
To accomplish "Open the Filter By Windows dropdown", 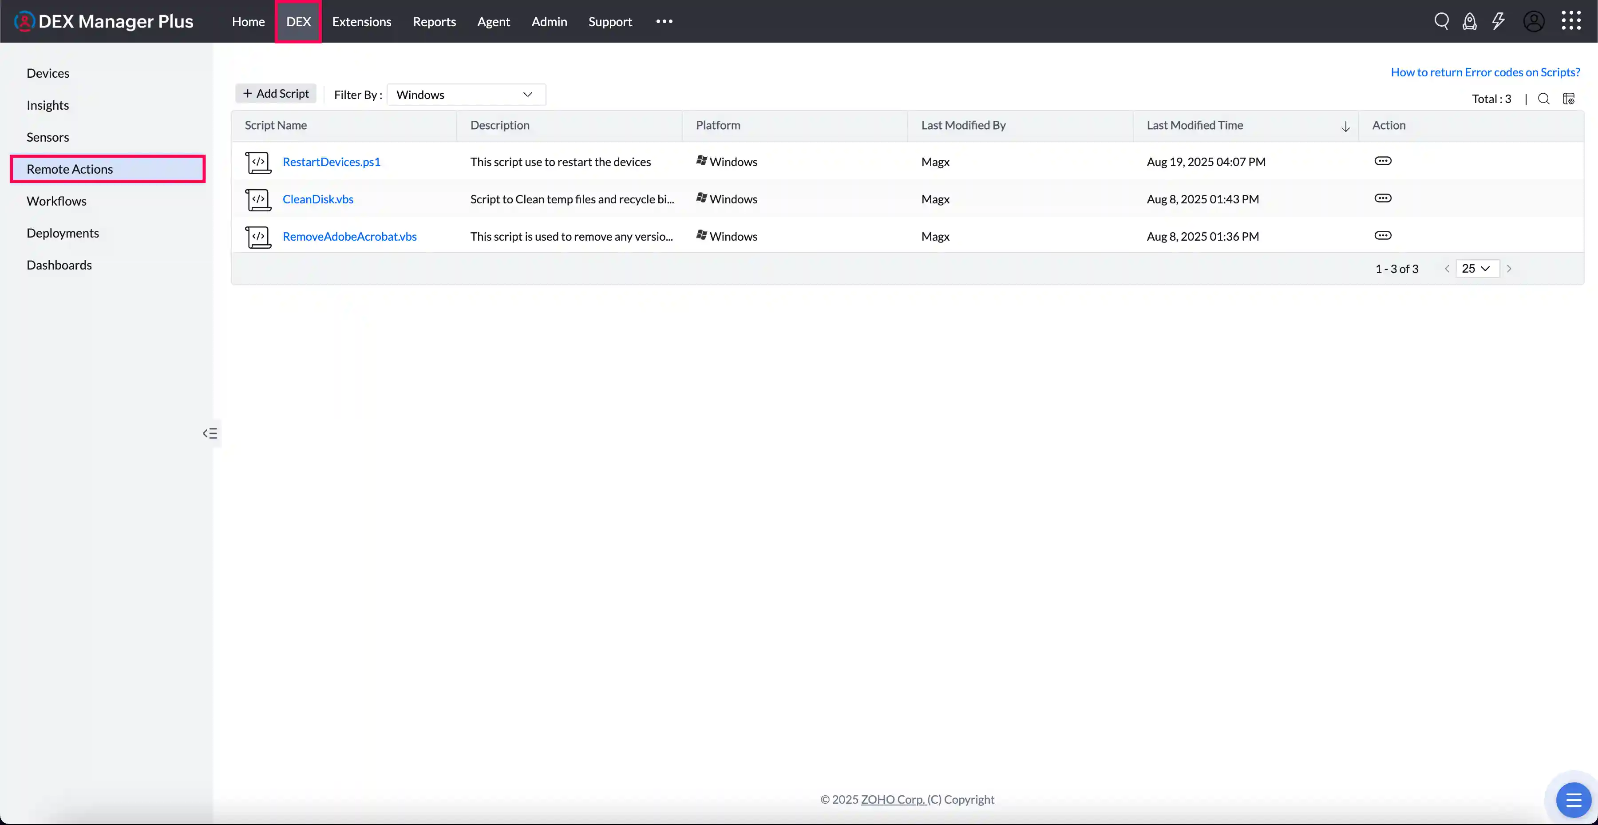I will tap(466, 95).
